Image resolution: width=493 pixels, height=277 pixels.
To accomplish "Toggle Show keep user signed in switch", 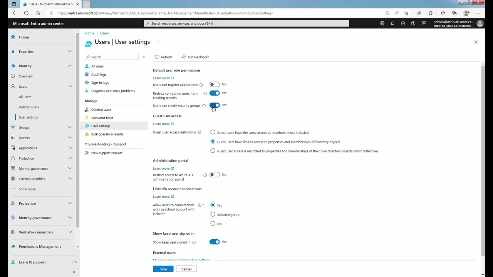I will pos(215,242).
